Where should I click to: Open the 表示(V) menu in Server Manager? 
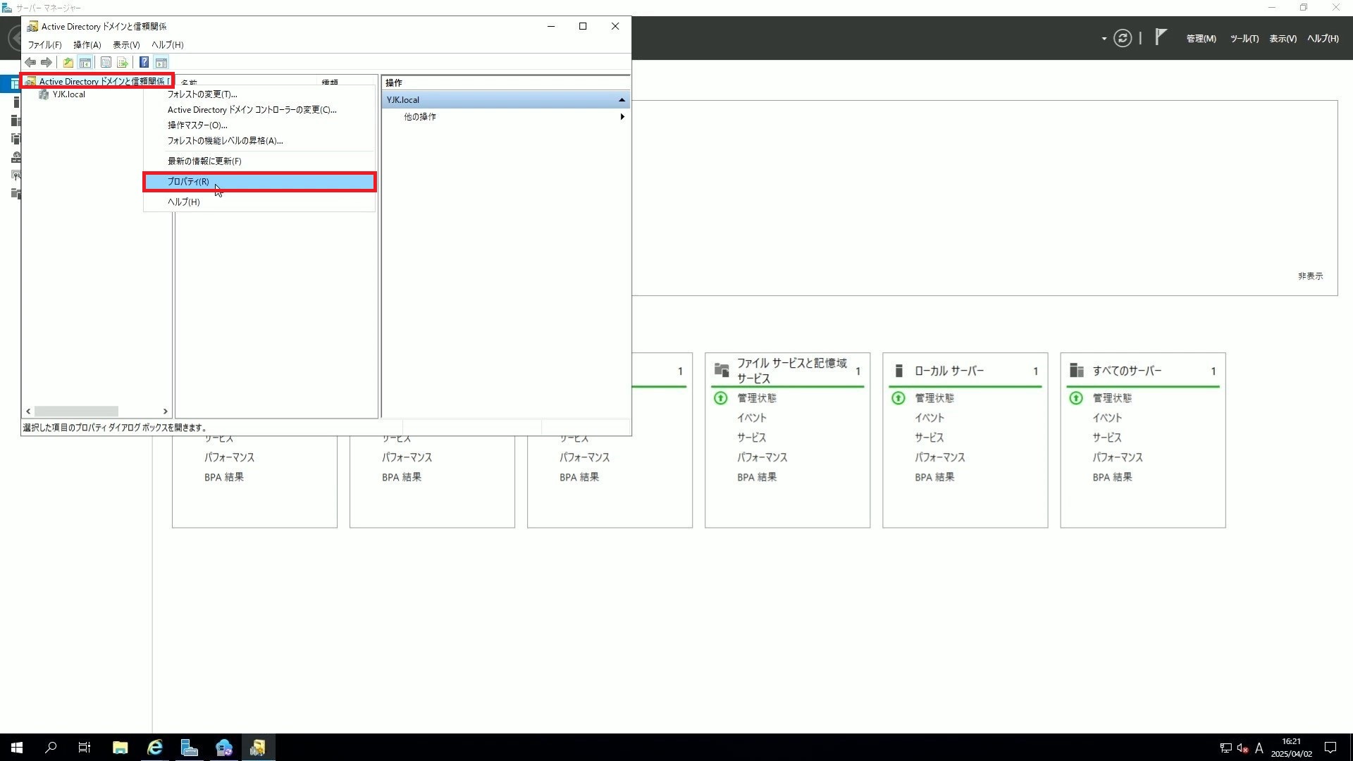click(x=1283, y=39)
